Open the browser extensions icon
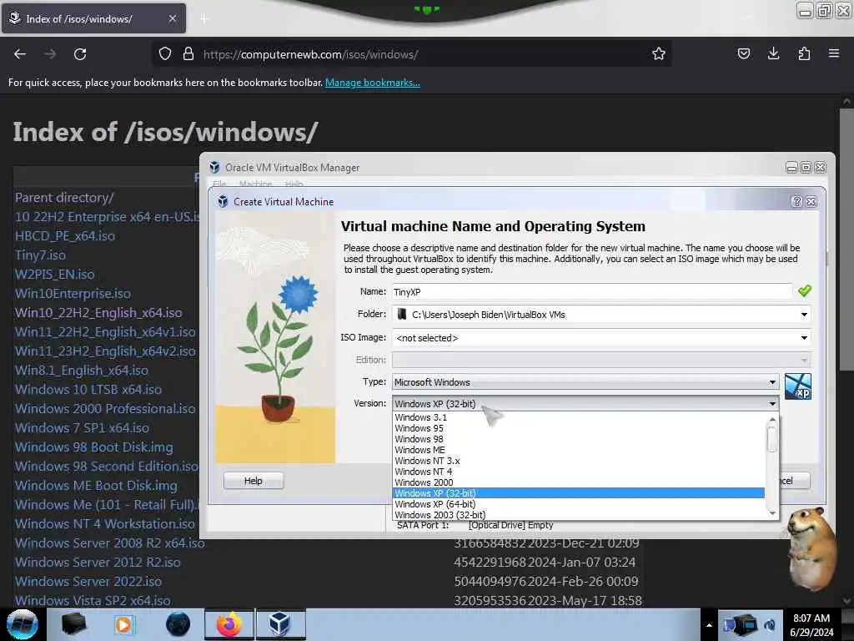Viewport: 854px width, 641px height. pos(804,54)
